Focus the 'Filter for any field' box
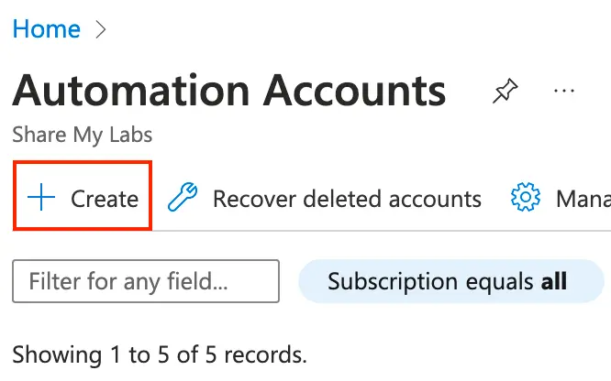The width and height of the screenshot is (611, 381). [x=145, y=281]
